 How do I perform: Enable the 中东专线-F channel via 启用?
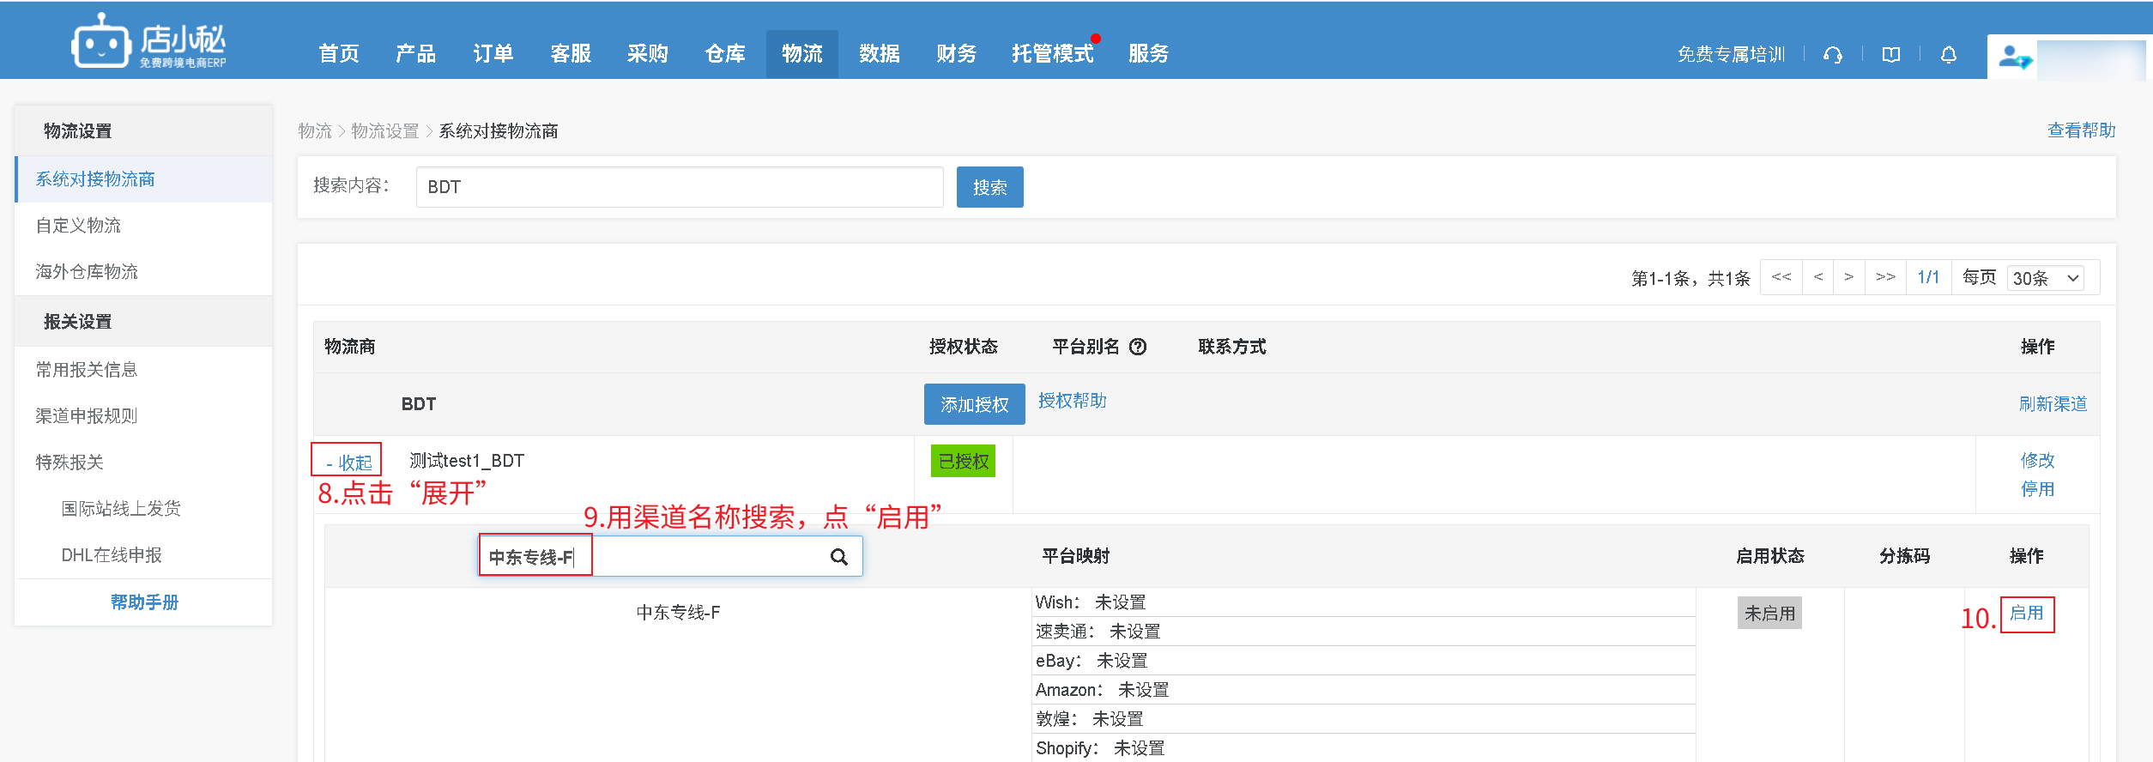click(x=2026, y=614)
